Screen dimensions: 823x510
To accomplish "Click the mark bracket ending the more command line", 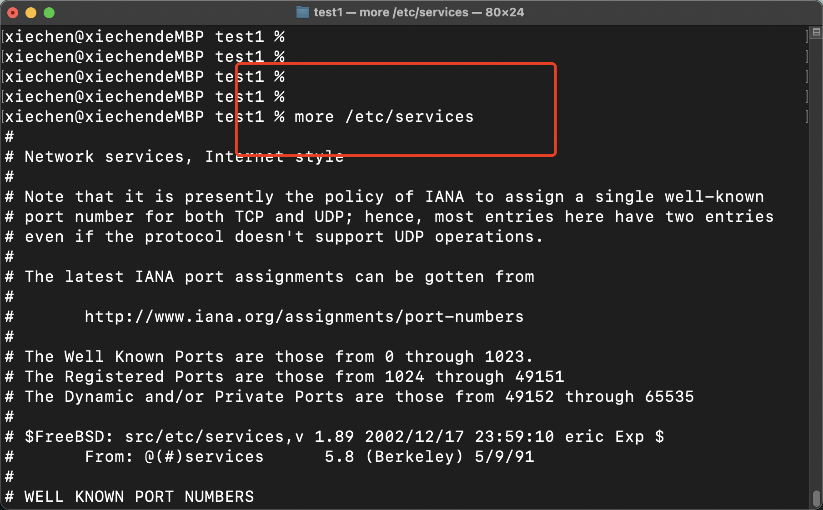I will pos(807,117).
